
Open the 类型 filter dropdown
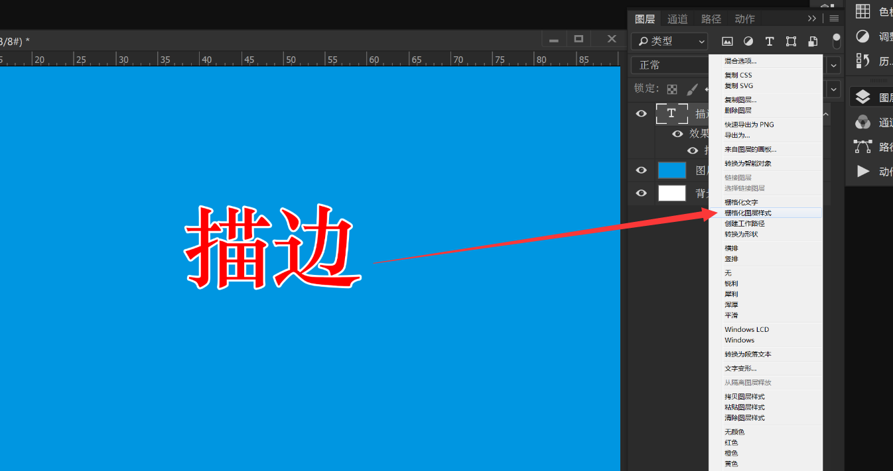coord(669,41)
